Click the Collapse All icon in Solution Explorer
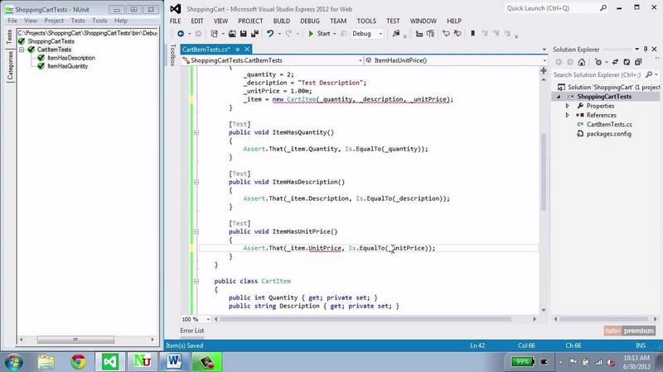 click(638, 62)
